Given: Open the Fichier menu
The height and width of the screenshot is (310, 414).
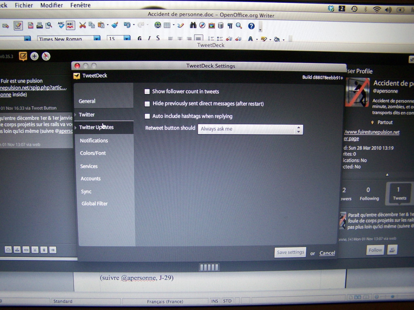Looking at the screenshot, I should 24,5.
